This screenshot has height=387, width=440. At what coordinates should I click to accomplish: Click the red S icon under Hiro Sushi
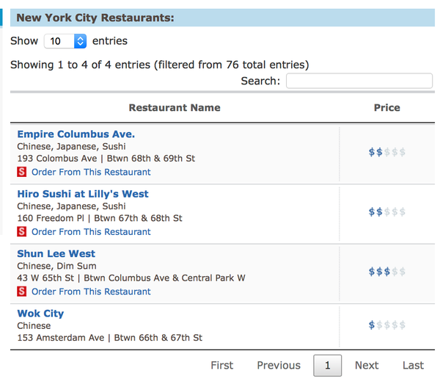pos(22,231)
